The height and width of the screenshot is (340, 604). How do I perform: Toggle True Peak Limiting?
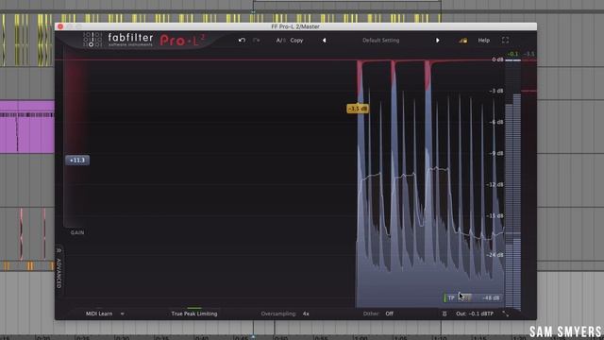[x=194, y=314]
